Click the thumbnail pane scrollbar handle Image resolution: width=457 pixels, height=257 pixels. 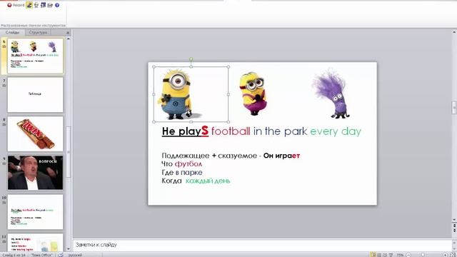point(69,151)
